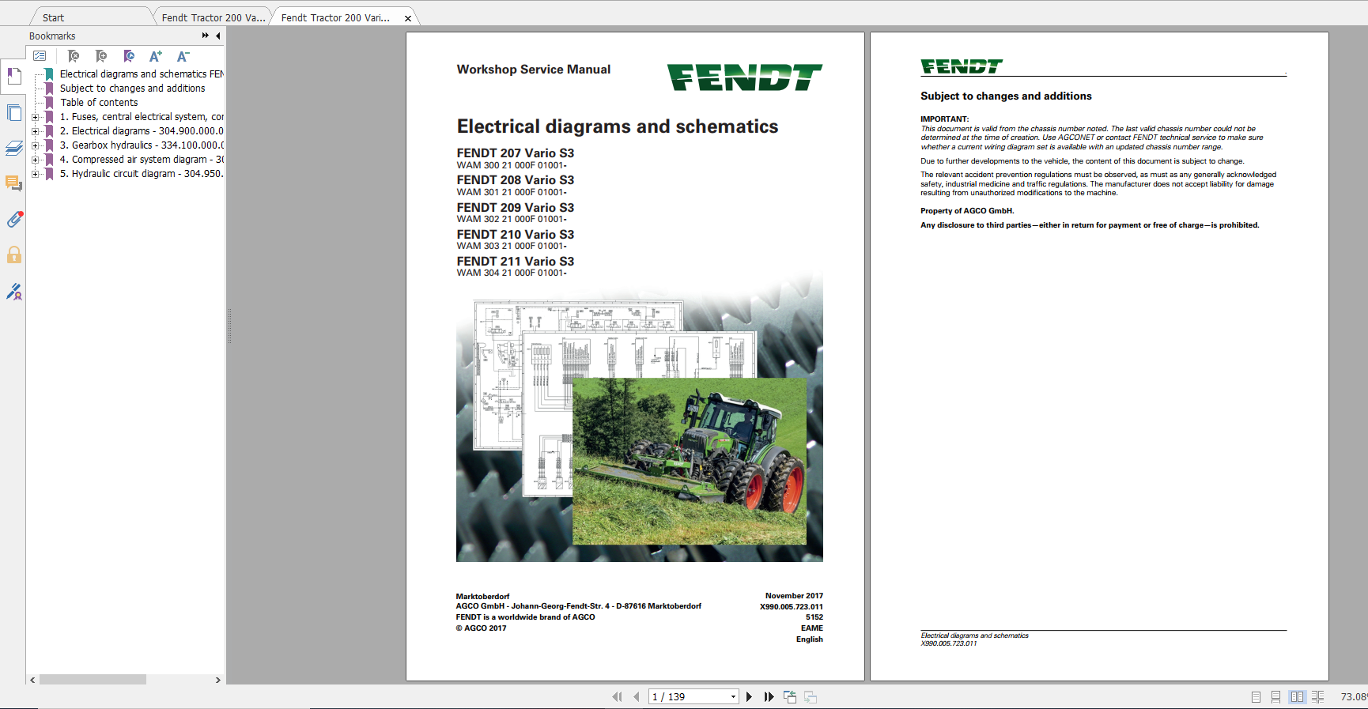Click heading Electrical diagrams and schematics
The height and width of the screenshot is (709, 1368).
point(618,126)
